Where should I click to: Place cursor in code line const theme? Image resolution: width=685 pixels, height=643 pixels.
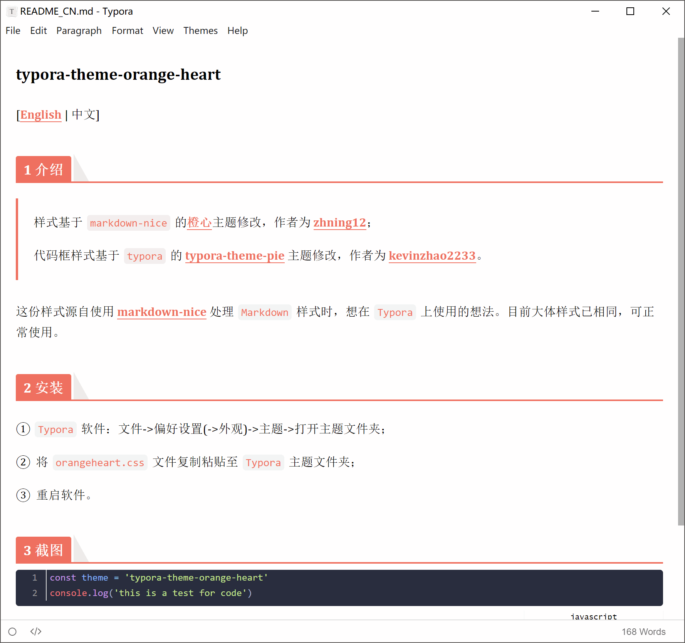(159, 578)
